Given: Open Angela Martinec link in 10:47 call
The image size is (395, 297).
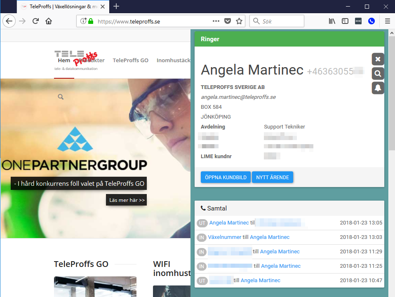Looking at the screenshot, I should tap(261, 281).
